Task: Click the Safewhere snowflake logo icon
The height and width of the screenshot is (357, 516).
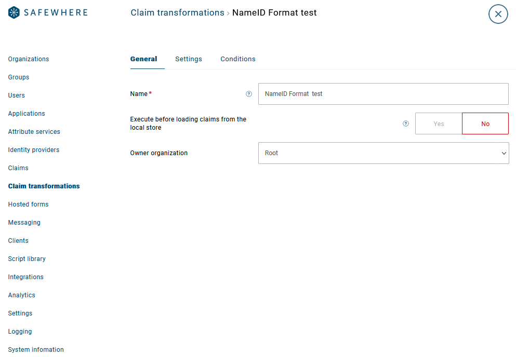Action: [14, 12]
